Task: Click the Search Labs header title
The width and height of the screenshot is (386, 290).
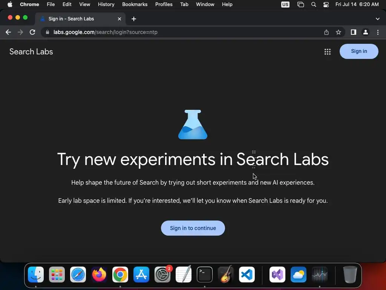Action: tap(31, 51)
